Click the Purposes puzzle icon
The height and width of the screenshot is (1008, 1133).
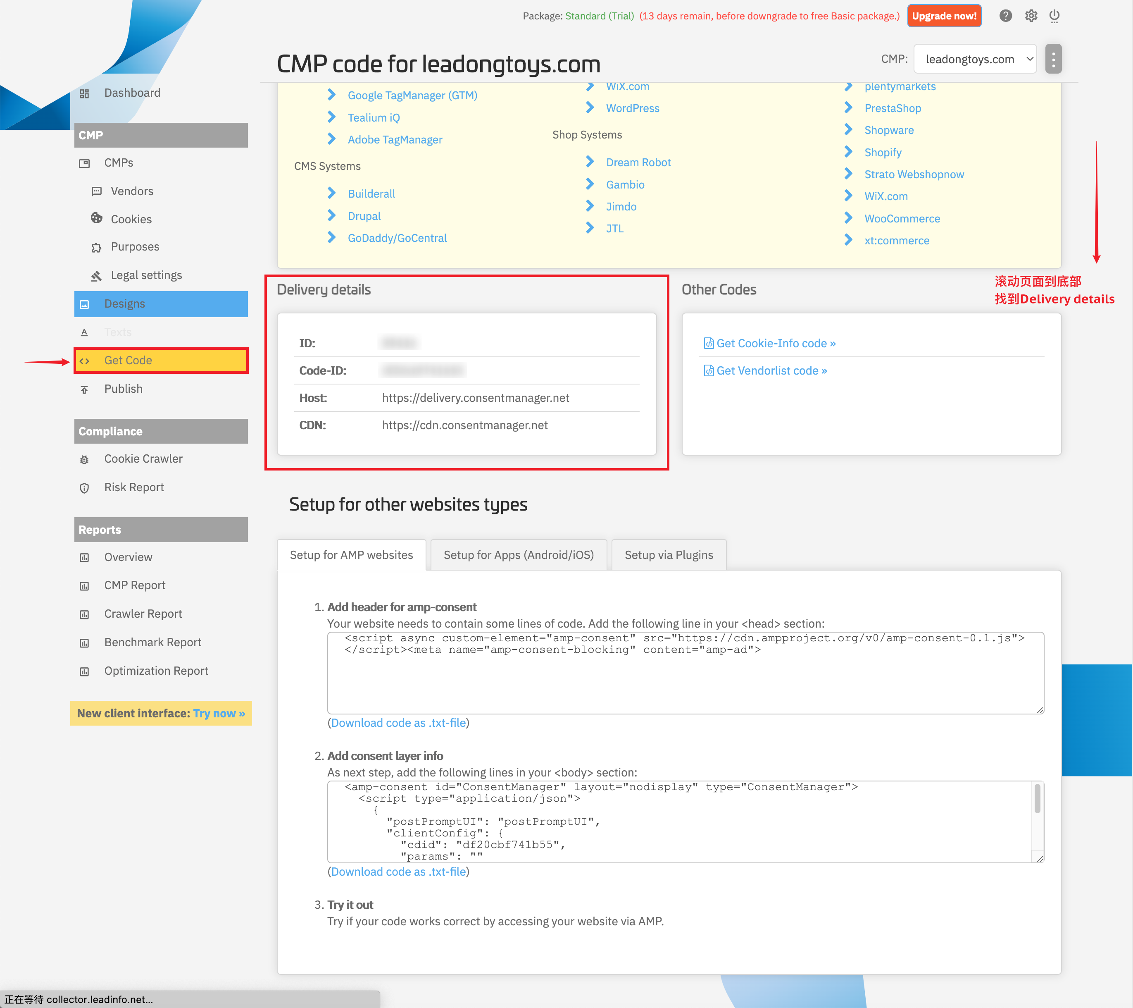tap(96, 247)
